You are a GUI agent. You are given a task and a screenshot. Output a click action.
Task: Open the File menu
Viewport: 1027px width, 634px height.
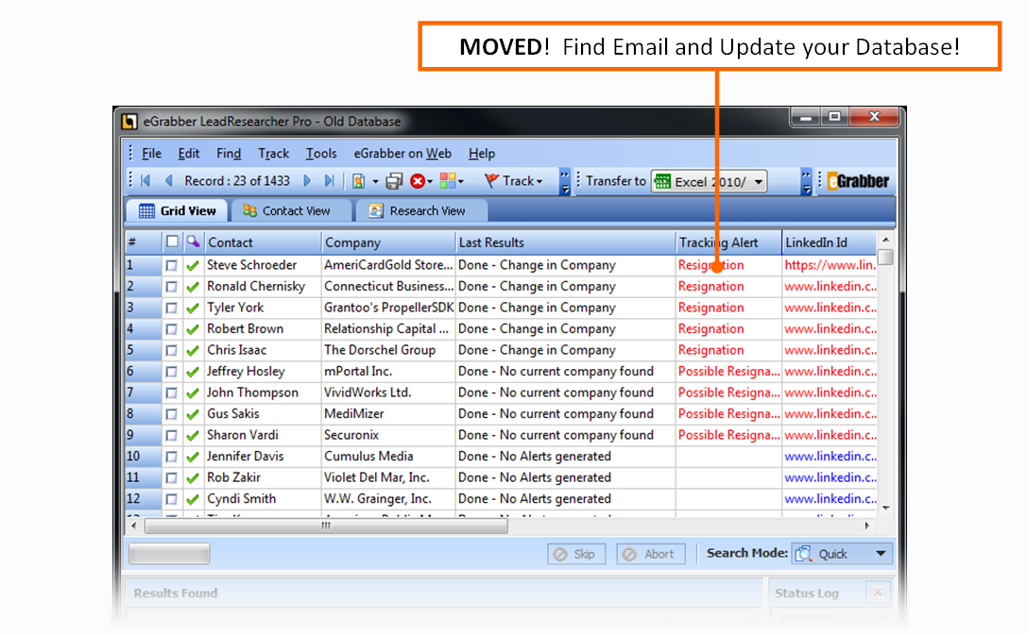[151, 153]
